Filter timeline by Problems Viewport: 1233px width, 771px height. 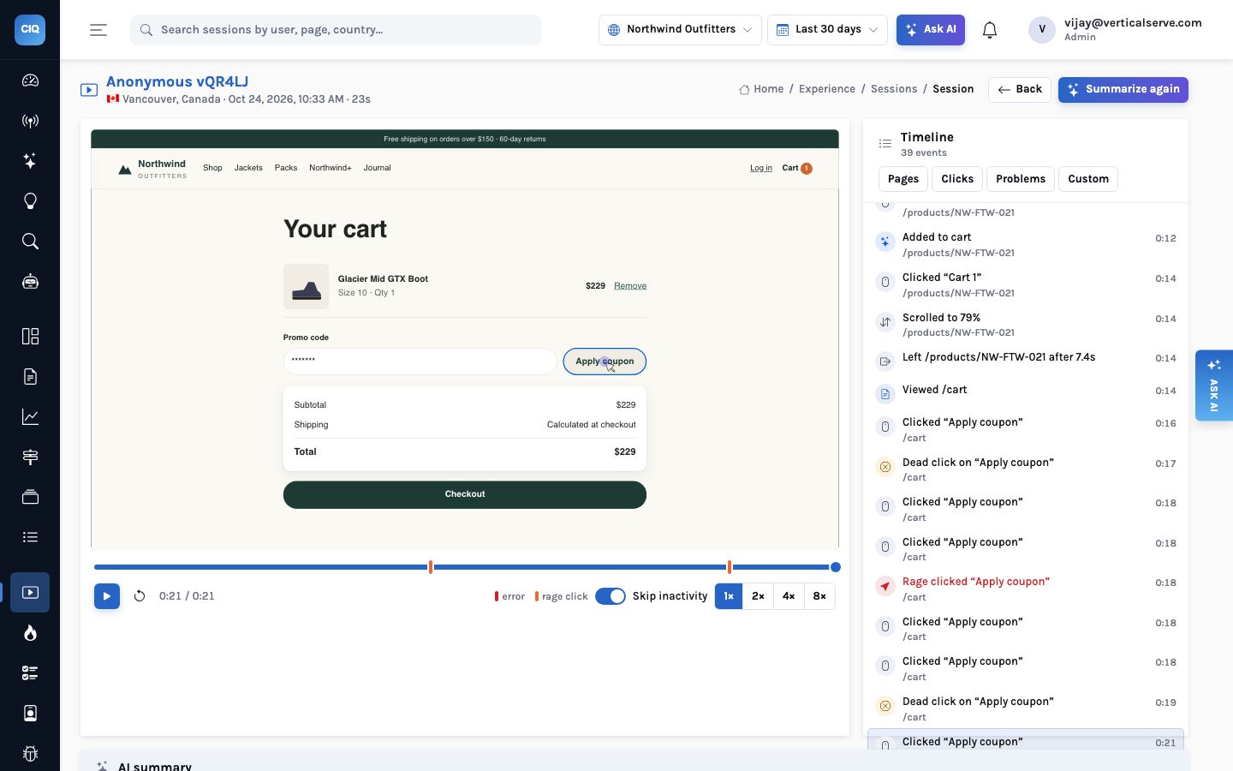click(x=1021, y=179)
